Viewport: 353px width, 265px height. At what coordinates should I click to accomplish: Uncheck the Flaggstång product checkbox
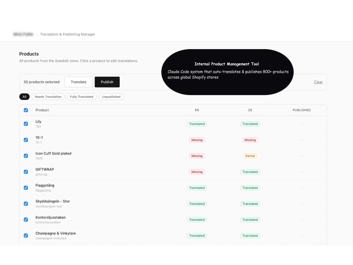[26, 188]
